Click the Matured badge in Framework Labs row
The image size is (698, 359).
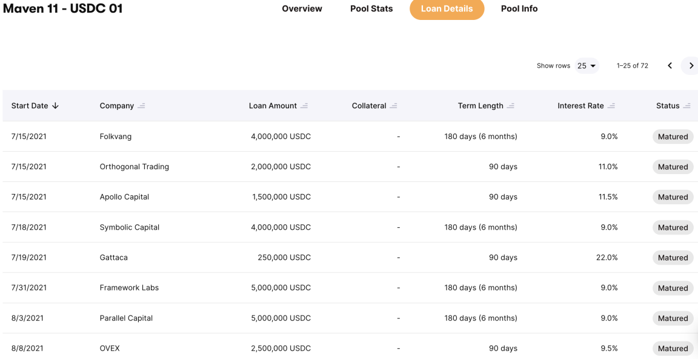[673, 288]
